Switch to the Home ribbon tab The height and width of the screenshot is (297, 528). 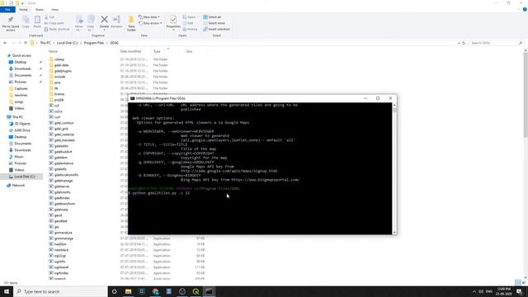(23, 9)
